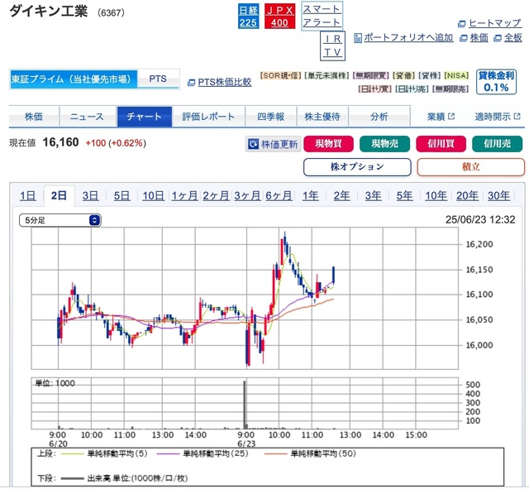The width and height of the screenshot is (529, 489).
Task: Click the 株価更新 refresh button
Action: click(273, 144)
